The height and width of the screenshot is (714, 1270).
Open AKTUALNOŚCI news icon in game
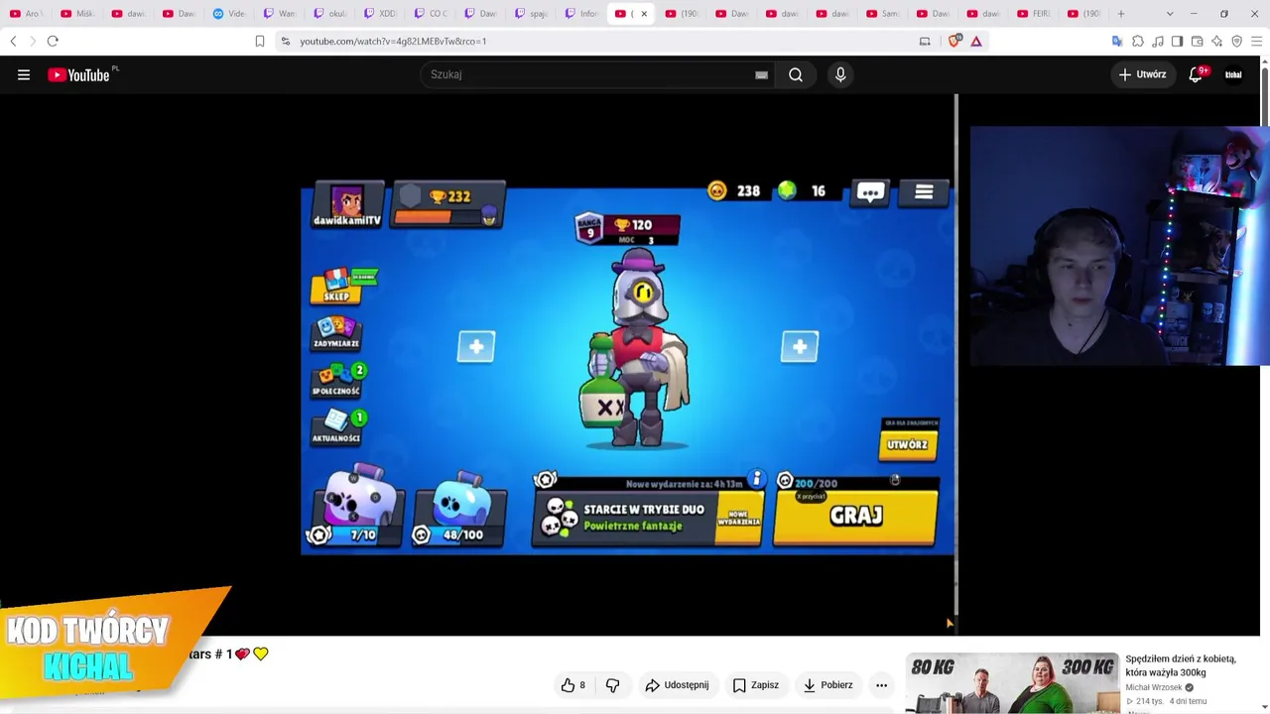(337, 427)
